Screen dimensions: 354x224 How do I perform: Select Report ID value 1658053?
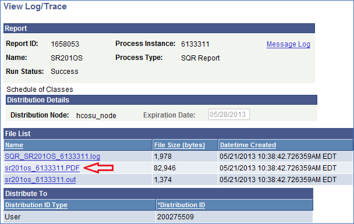(x=65, y=44)
